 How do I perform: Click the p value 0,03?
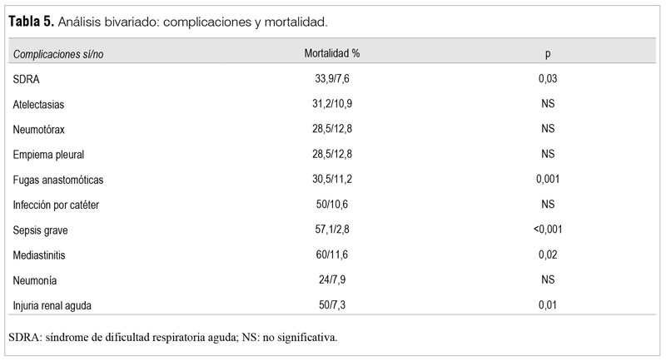[x=547, y=80]
